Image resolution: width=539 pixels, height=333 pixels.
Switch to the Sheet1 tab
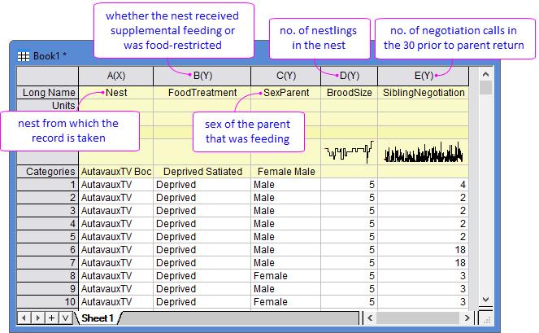[98, 318]
